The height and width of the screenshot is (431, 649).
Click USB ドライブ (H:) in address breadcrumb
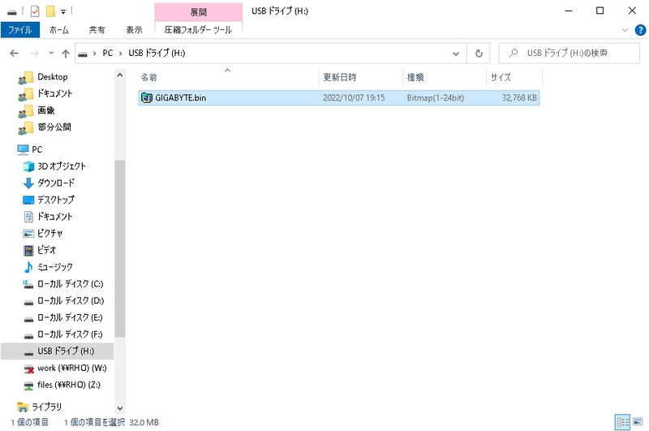pyautogui.click(x=157, y=53)
